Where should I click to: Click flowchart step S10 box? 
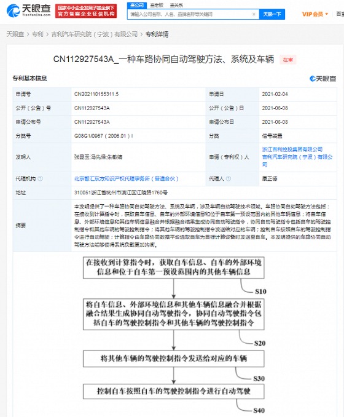173,268
